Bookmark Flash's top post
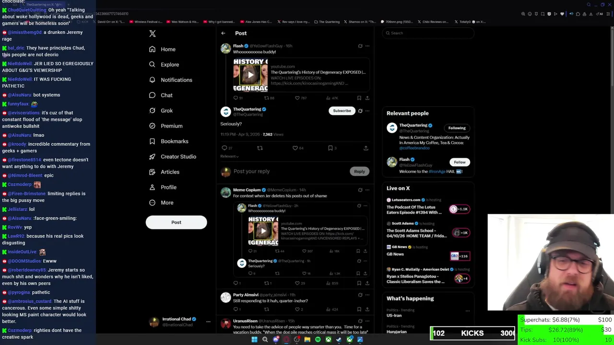The height and width of the screenshot is (345, 614). 359,98
